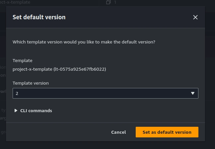
Task: Click the copy icon above the dialog
Action: point(108,2)
